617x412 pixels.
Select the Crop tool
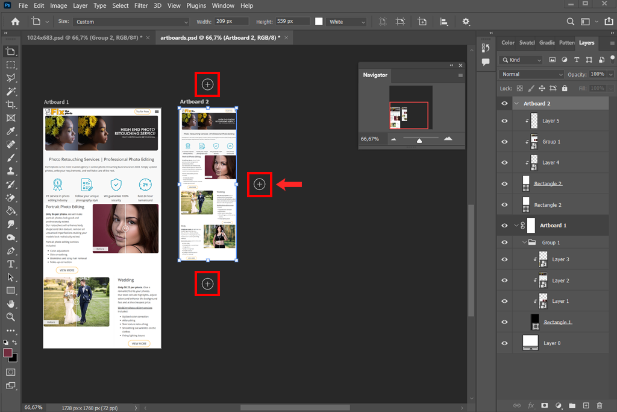click(11, 105)
